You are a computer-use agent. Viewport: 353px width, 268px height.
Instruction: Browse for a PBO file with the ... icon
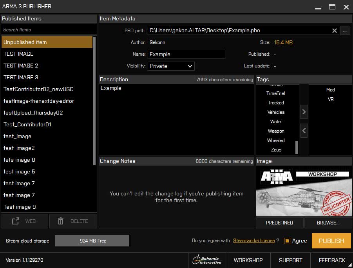click(x=345, y=31)
